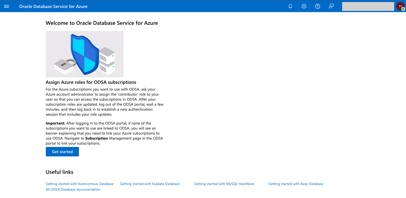Click the green status dot on avatar

click(x=403, y=9)
